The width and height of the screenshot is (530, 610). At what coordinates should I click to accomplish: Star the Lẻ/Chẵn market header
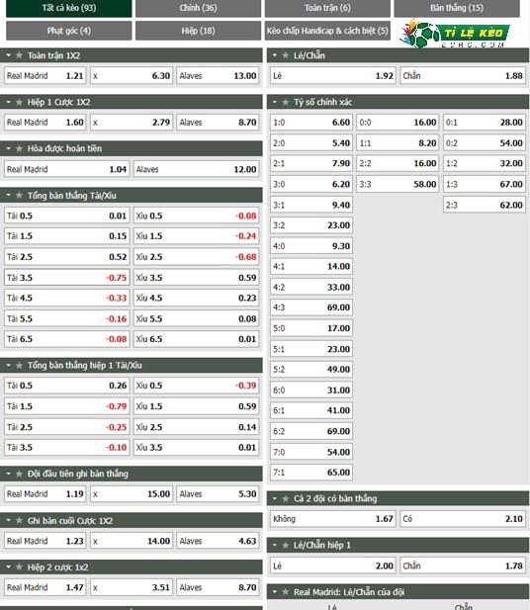click(285, 55)
